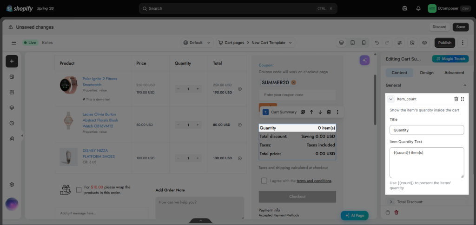This screenshot has width=476, height=225.
Task: Remove Olivia Burton watch from cart
Action: (240, 125)
